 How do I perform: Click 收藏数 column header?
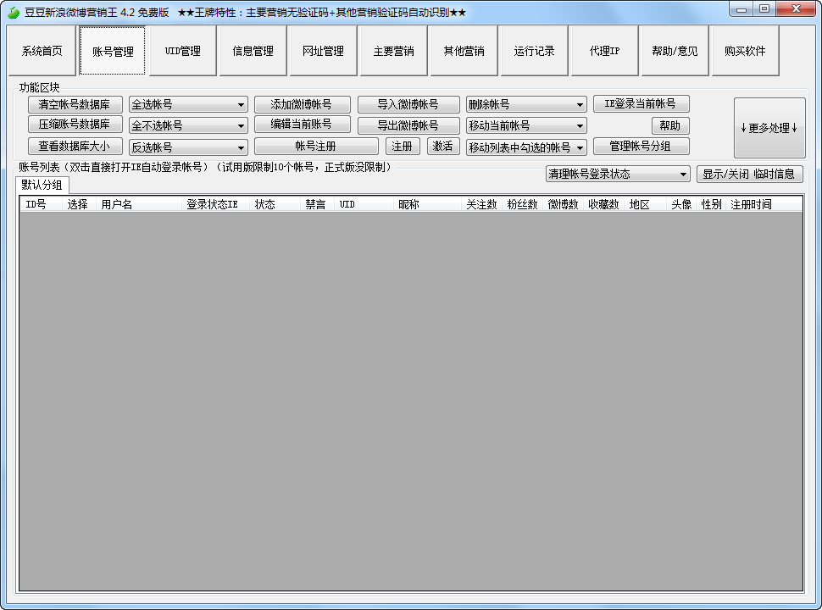click(603, 204)
